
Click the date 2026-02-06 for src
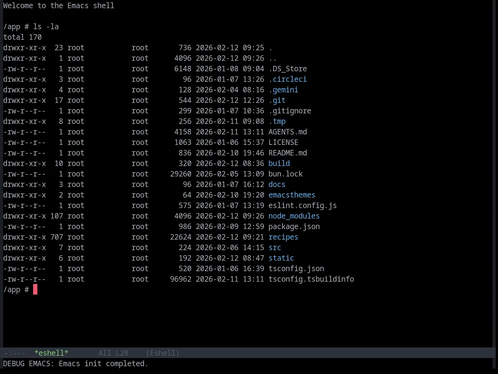click(x=217, y=247)
